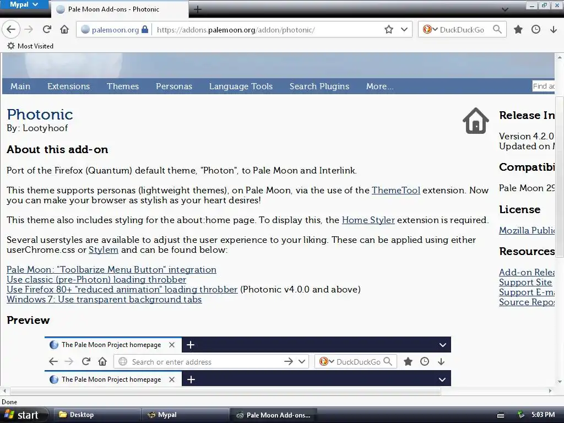
Task: Click the forward navigation arrow
Action: pos(29,30)
